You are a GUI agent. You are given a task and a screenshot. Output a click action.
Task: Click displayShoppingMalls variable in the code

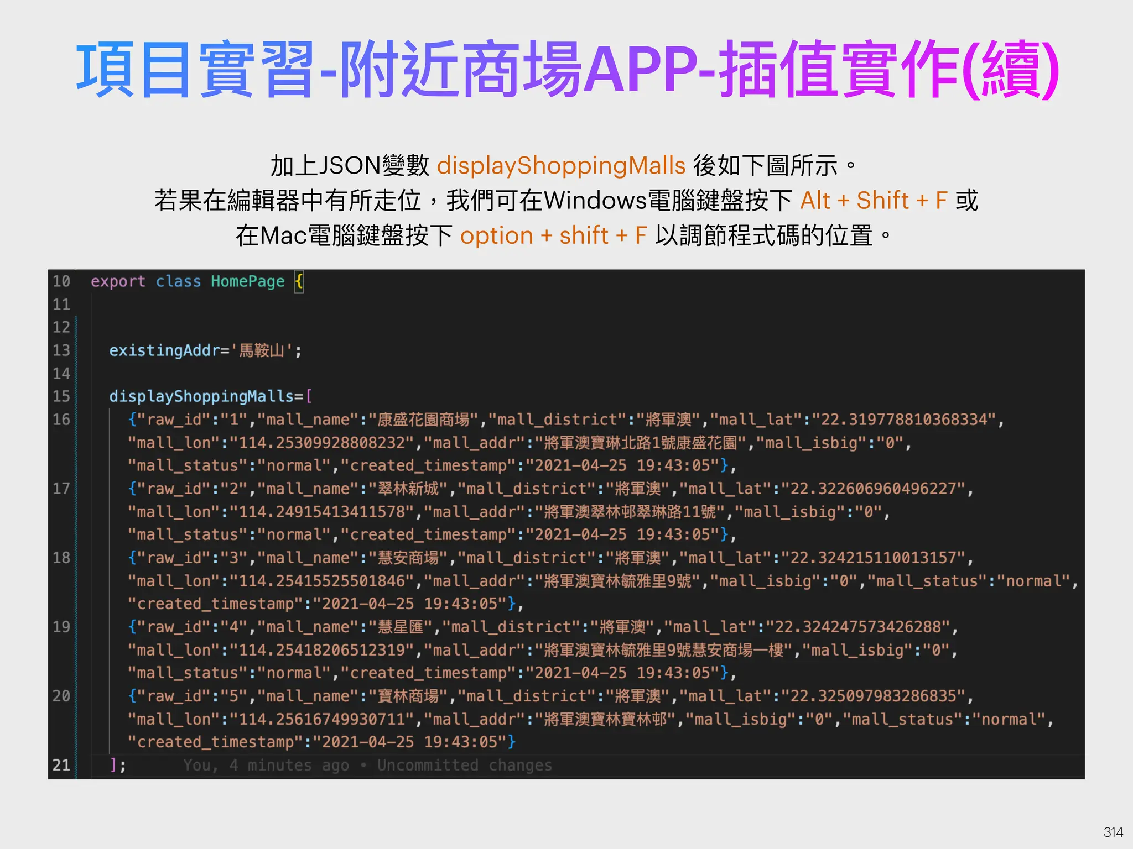[201, 397]
